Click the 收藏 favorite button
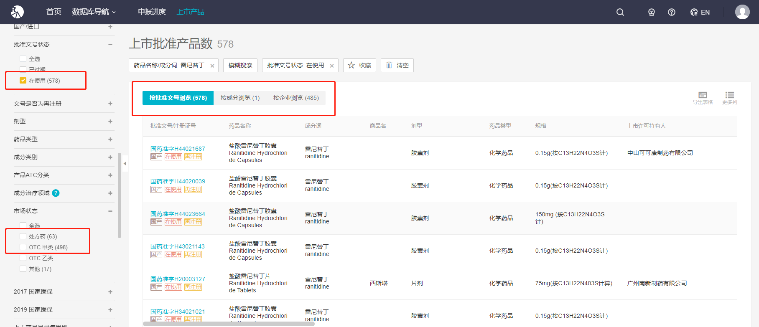This screenshot has height=327, width=759. pyautogui.click(x=359, y=65)
